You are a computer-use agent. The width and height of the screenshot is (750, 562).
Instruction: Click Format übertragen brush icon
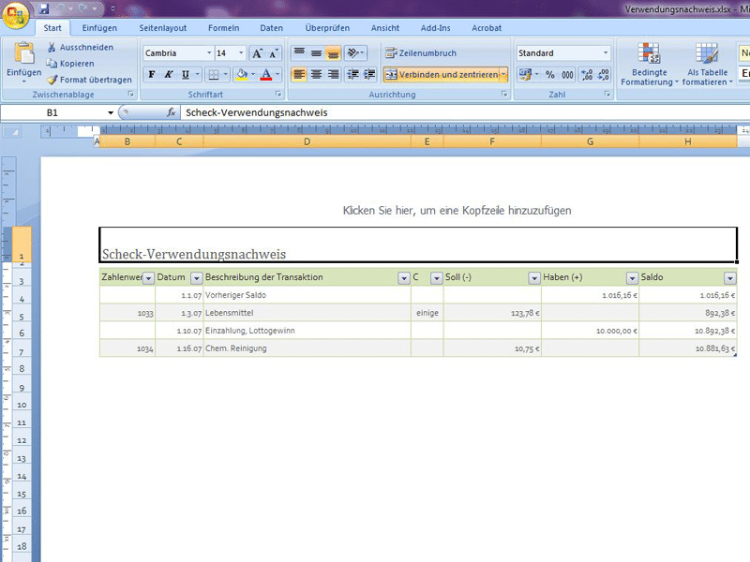[52, 80]
